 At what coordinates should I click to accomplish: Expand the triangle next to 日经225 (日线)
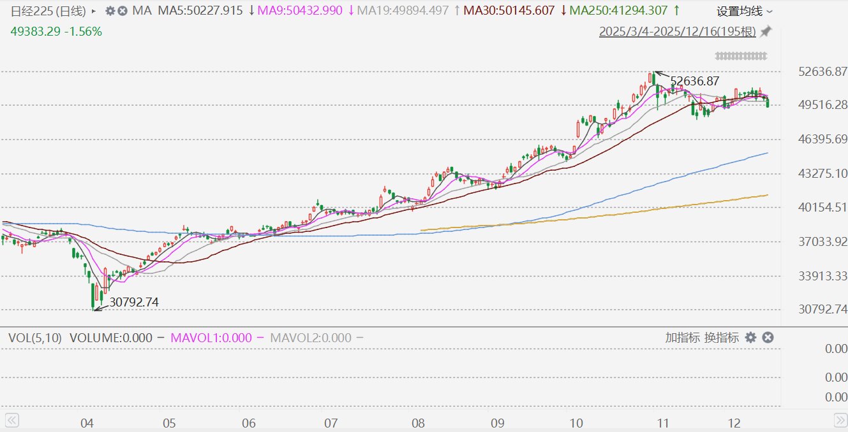94,11
